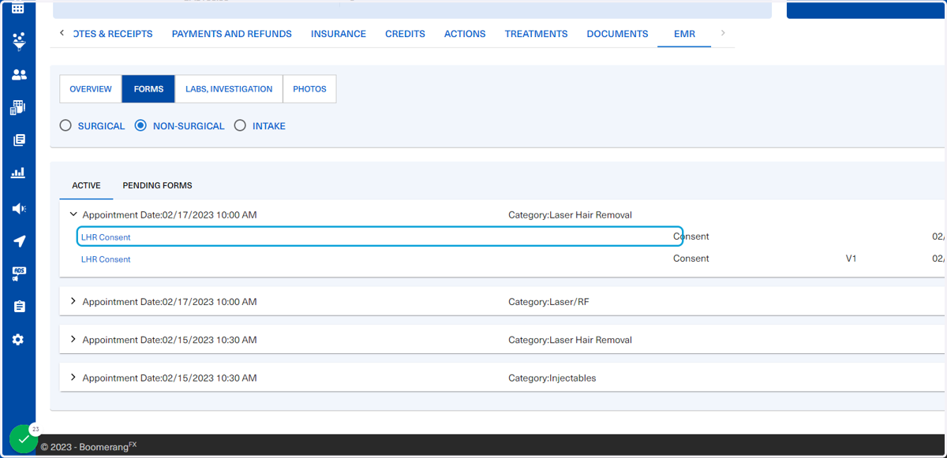The width and height of the screenshot is (947, 458).
Task: Open the leads funnel icon in sidebar
Action: (18, 41)
